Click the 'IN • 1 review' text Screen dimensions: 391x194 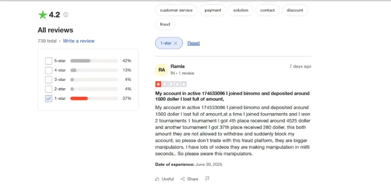tap(182, 73)
